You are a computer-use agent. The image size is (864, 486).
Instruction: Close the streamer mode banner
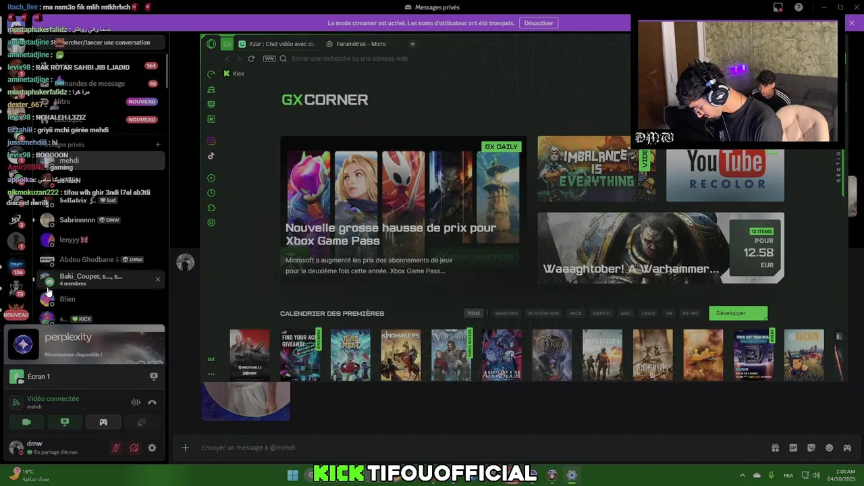coord(852,23)
